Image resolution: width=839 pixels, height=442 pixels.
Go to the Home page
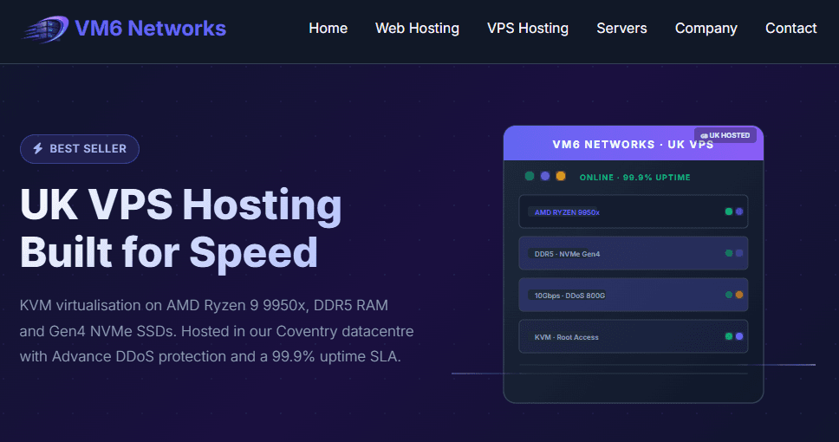coord(328,29)
